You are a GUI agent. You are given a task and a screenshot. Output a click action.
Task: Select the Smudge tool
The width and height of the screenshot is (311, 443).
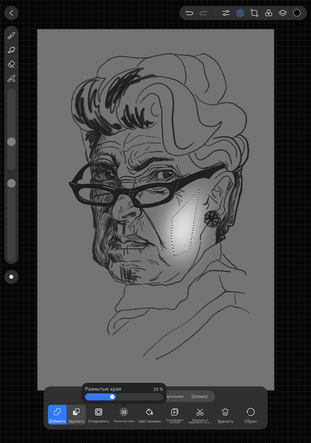point(11,50)
